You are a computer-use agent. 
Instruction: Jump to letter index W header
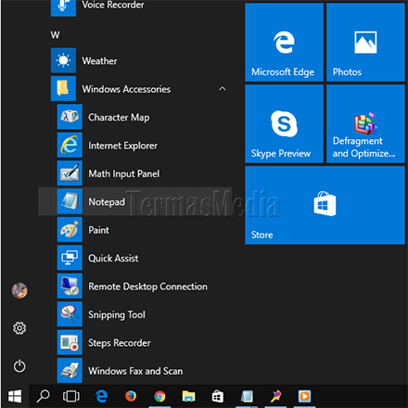55,35
